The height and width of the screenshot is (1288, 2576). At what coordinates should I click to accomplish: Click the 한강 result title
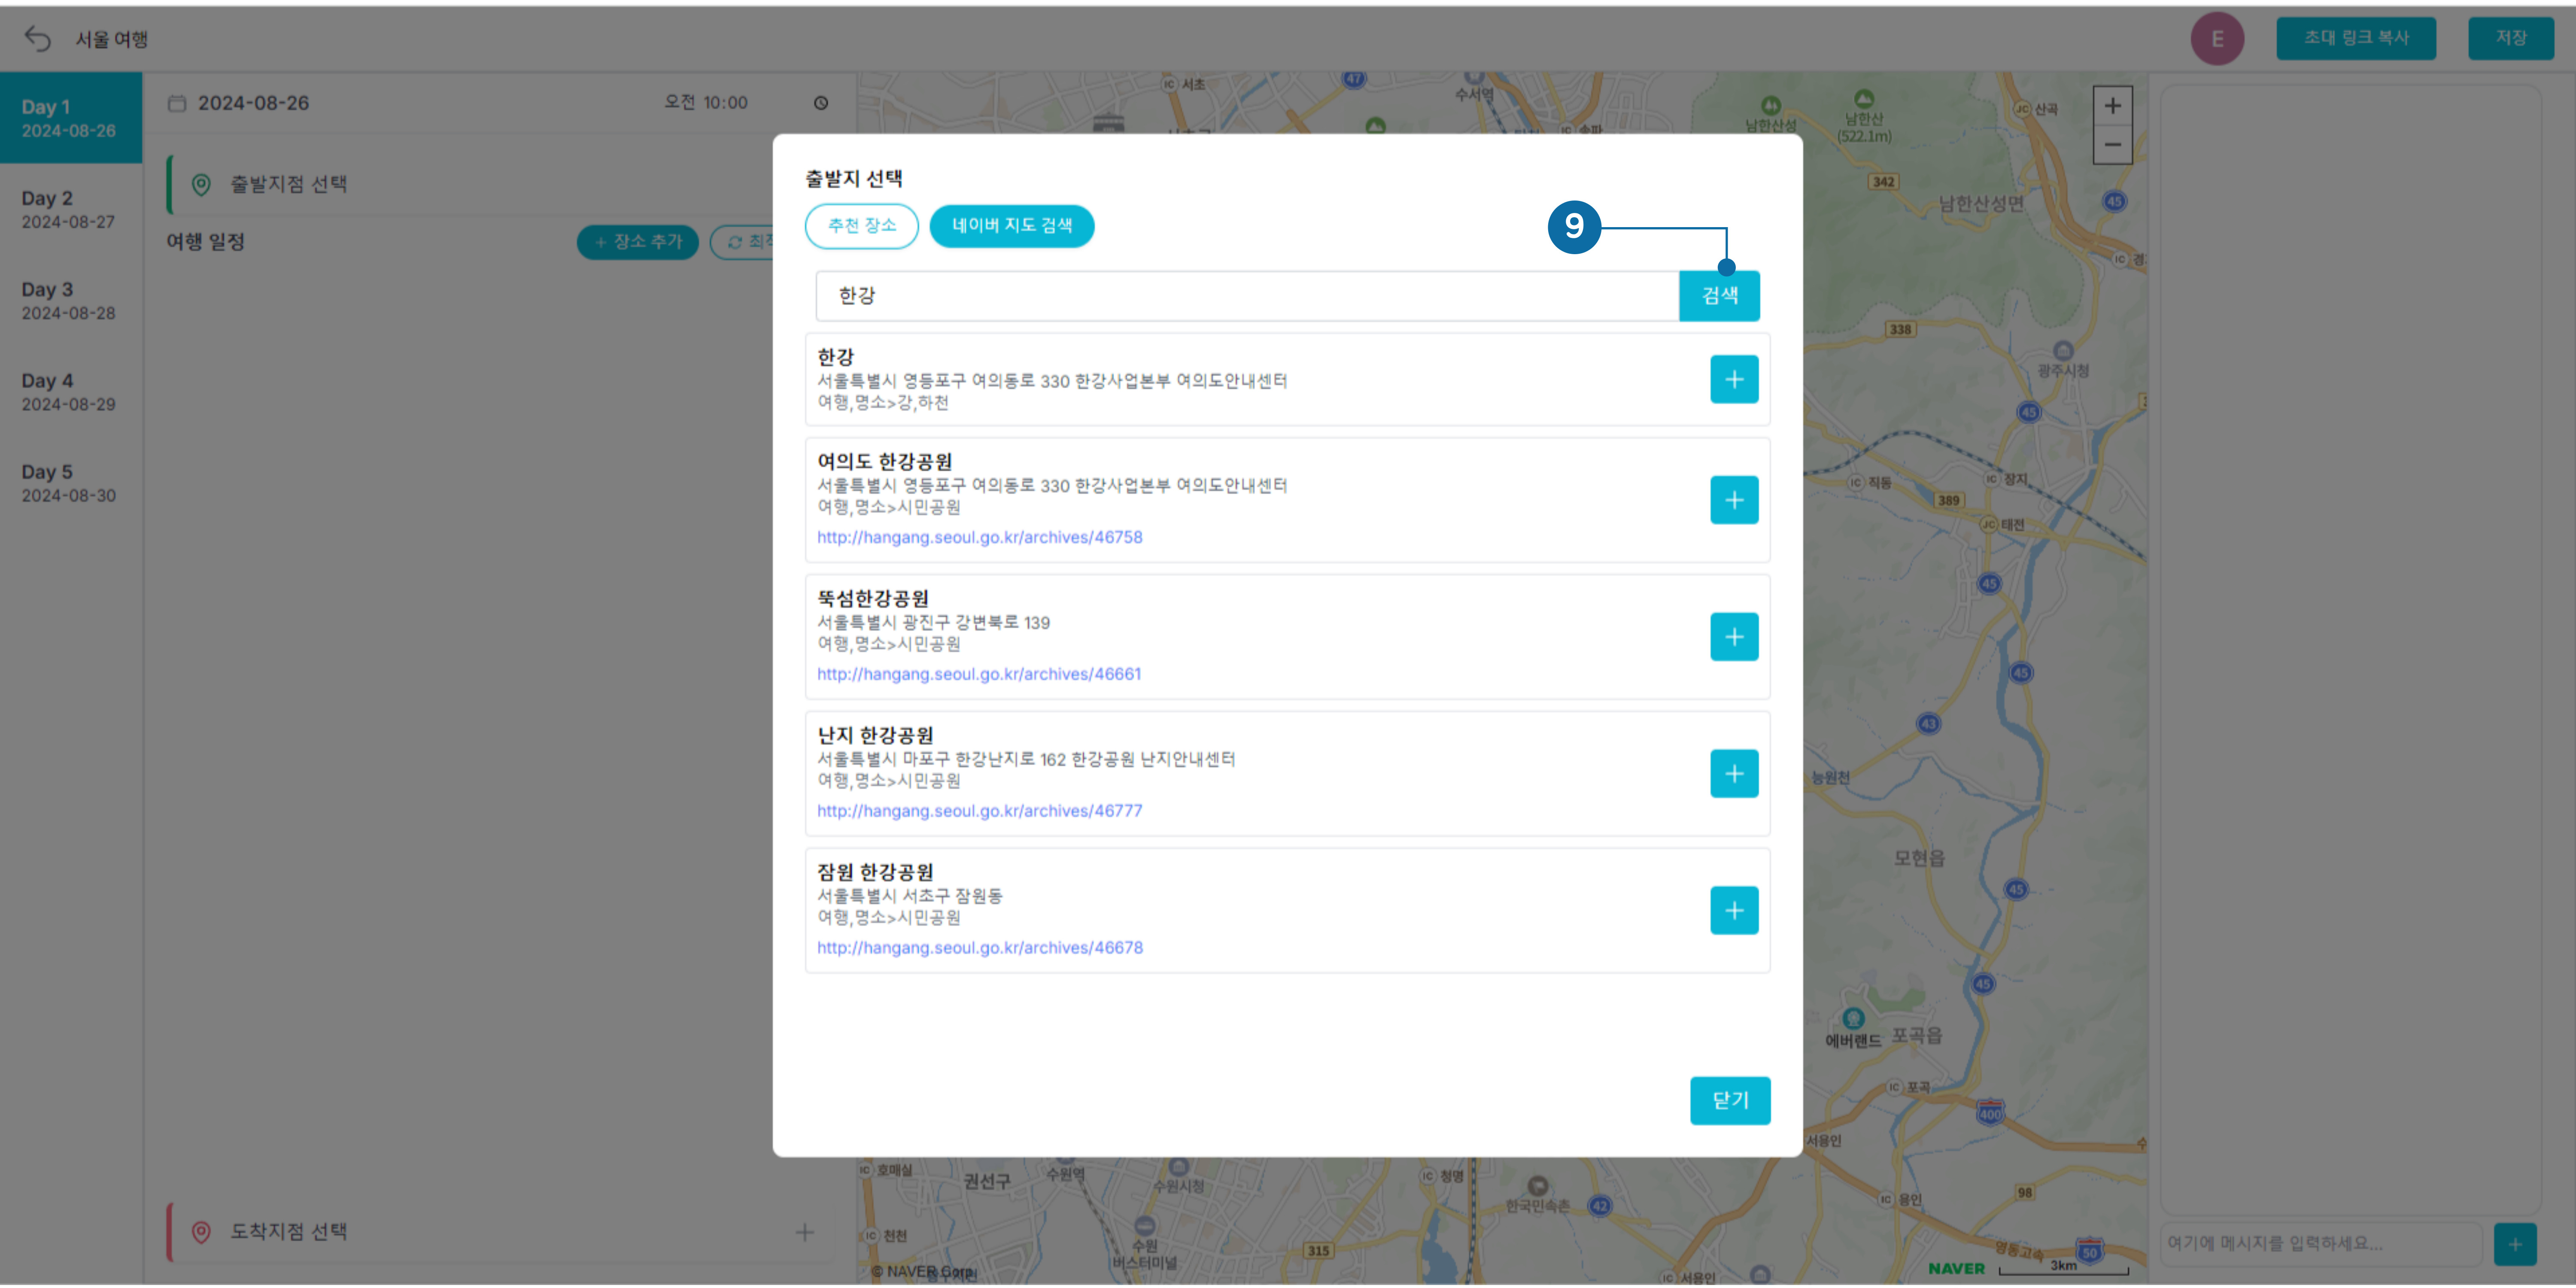click(835, 357)
